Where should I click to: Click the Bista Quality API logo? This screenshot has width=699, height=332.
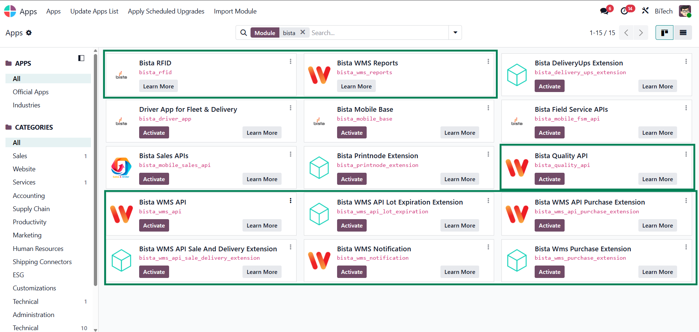coord(517,168)
